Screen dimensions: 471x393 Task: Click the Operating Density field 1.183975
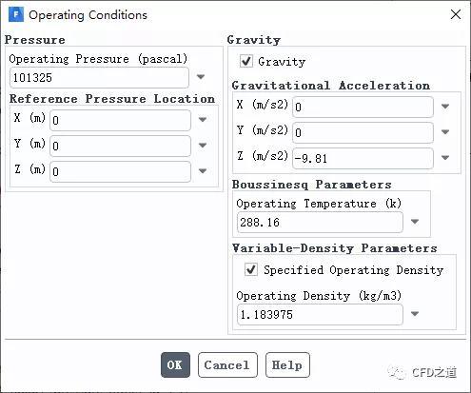click(x=320, y=314)
